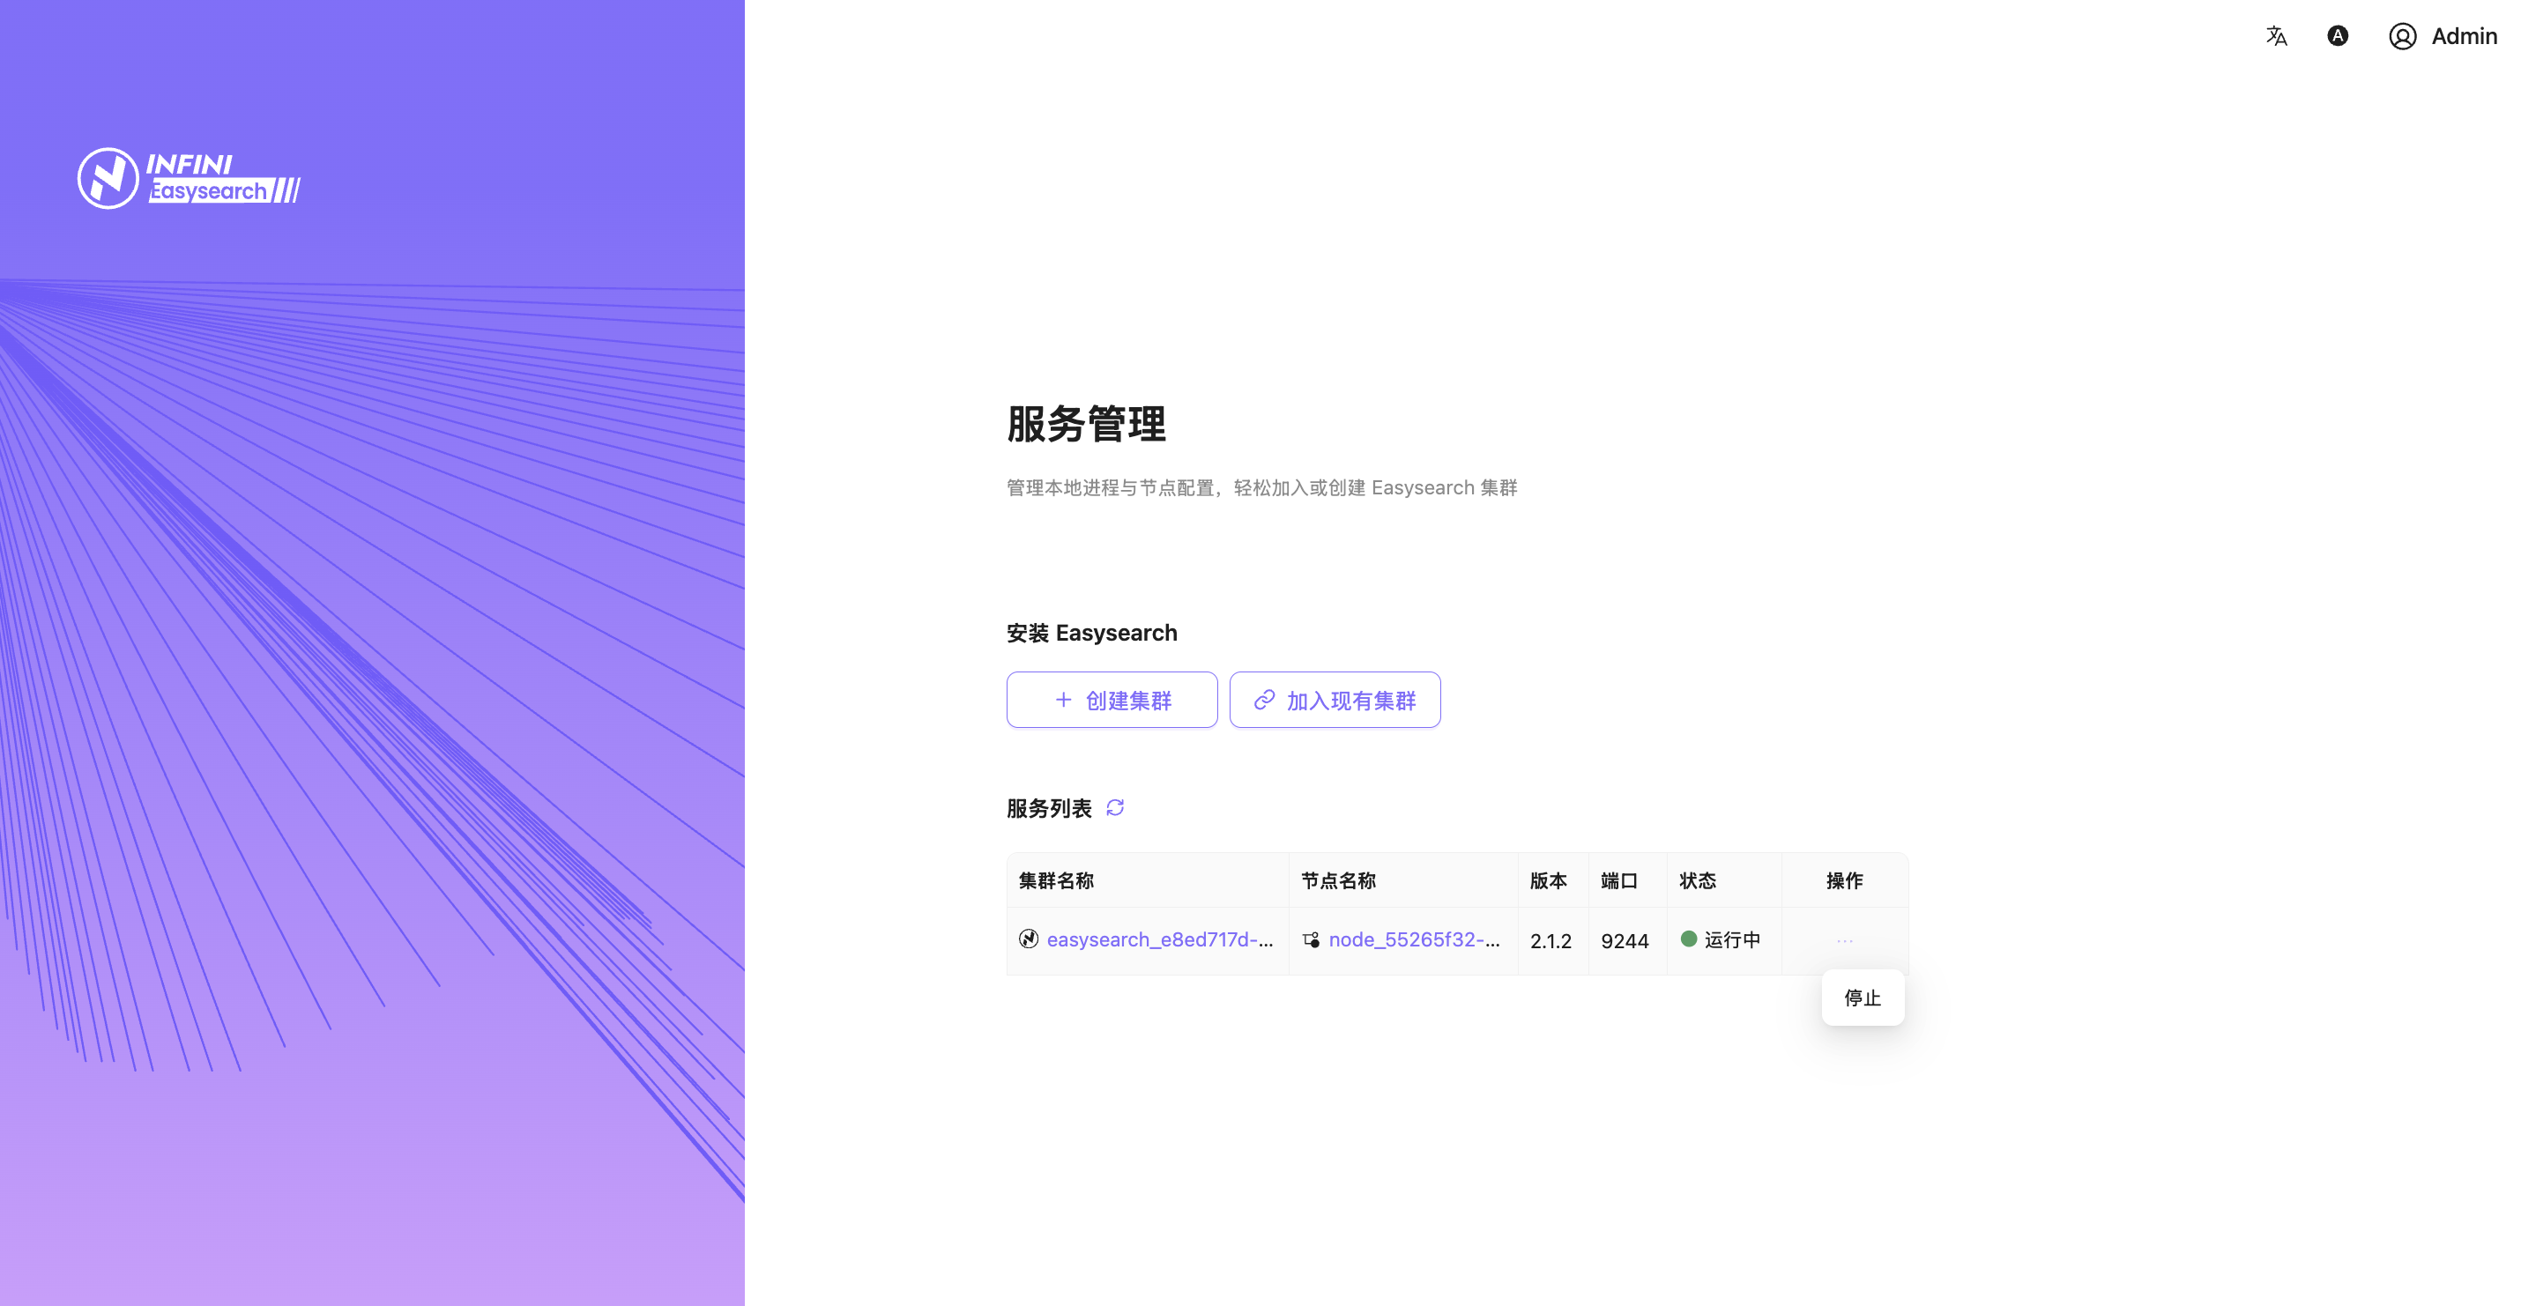Click the chain-link icon in 加入现有集群

pyautogui.click(x=1264, y=701)
